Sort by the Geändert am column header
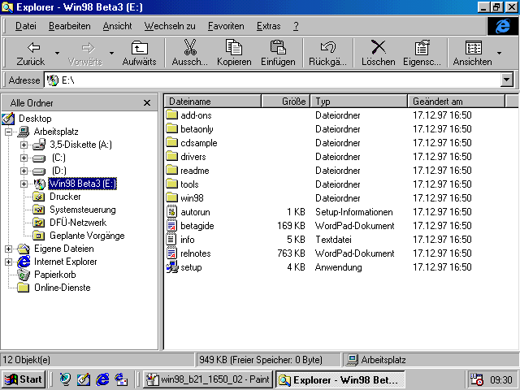Screen dimensions: 520x390 (x=456, y=101)
